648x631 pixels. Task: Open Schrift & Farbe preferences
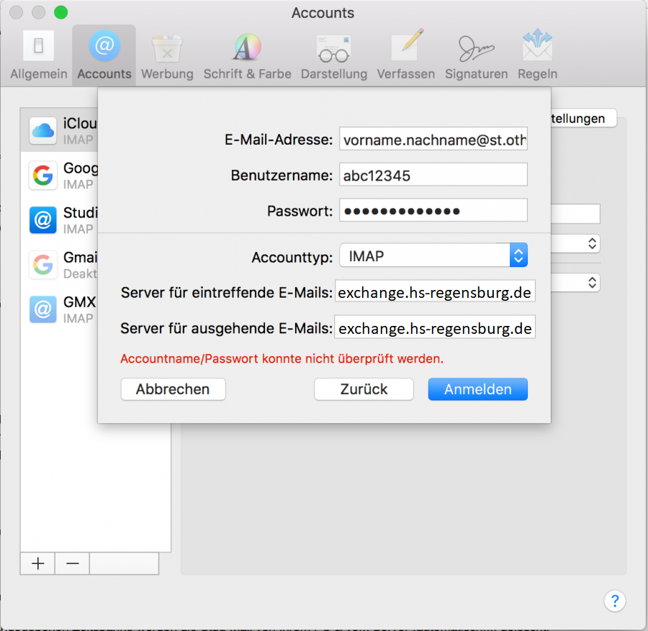pyautogui.click(x=247, y=55)
